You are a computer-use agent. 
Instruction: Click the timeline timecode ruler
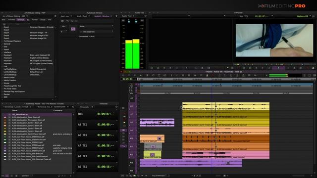[226, 79]
